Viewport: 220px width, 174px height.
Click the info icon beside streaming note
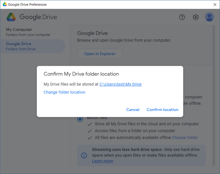(84, 155)
